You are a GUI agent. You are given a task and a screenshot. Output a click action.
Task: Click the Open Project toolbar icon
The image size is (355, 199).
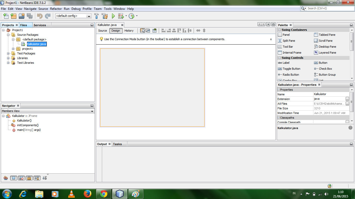22,16
